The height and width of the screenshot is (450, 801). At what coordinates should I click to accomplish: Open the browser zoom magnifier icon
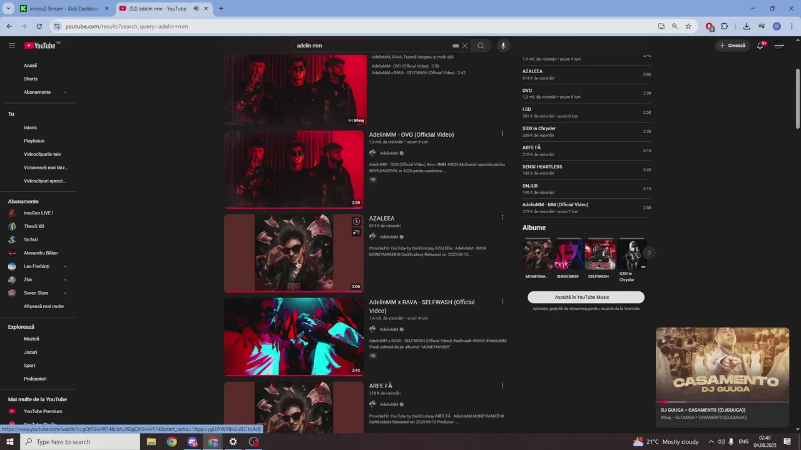(x=675, y=26)
